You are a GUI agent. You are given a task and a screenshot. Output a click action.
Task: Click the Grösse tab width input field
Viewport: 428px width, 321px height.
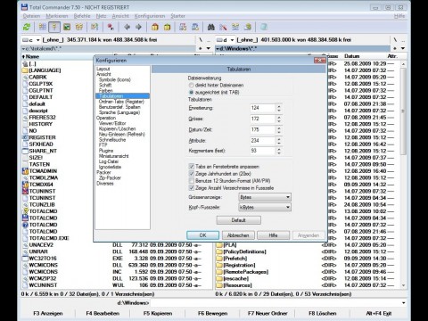tap(263, 119)
